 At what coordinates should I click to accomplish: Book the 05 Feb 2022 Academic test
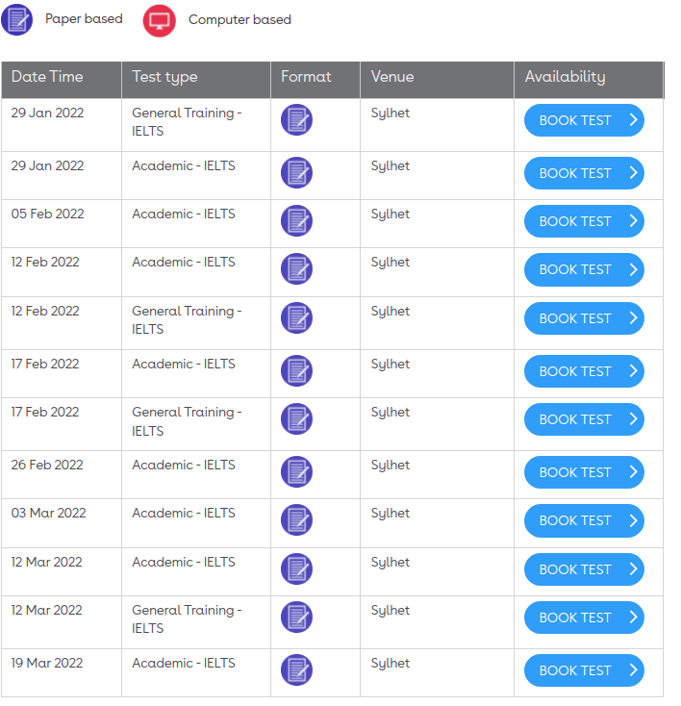(583, 221)
